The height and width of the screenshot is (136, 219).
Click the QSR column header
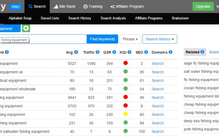[x=107, y=53]
